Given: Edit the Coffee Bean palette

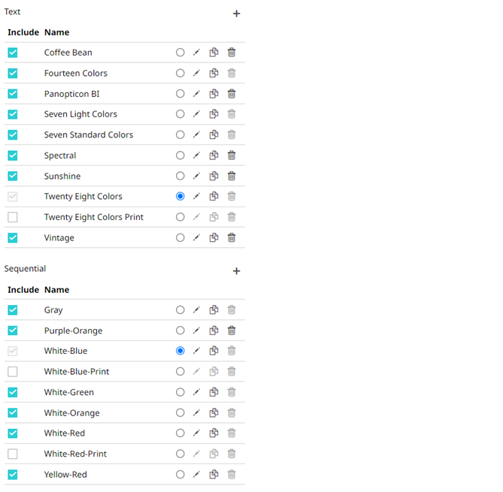Looking at the screenshot, I should pos(196,53).
